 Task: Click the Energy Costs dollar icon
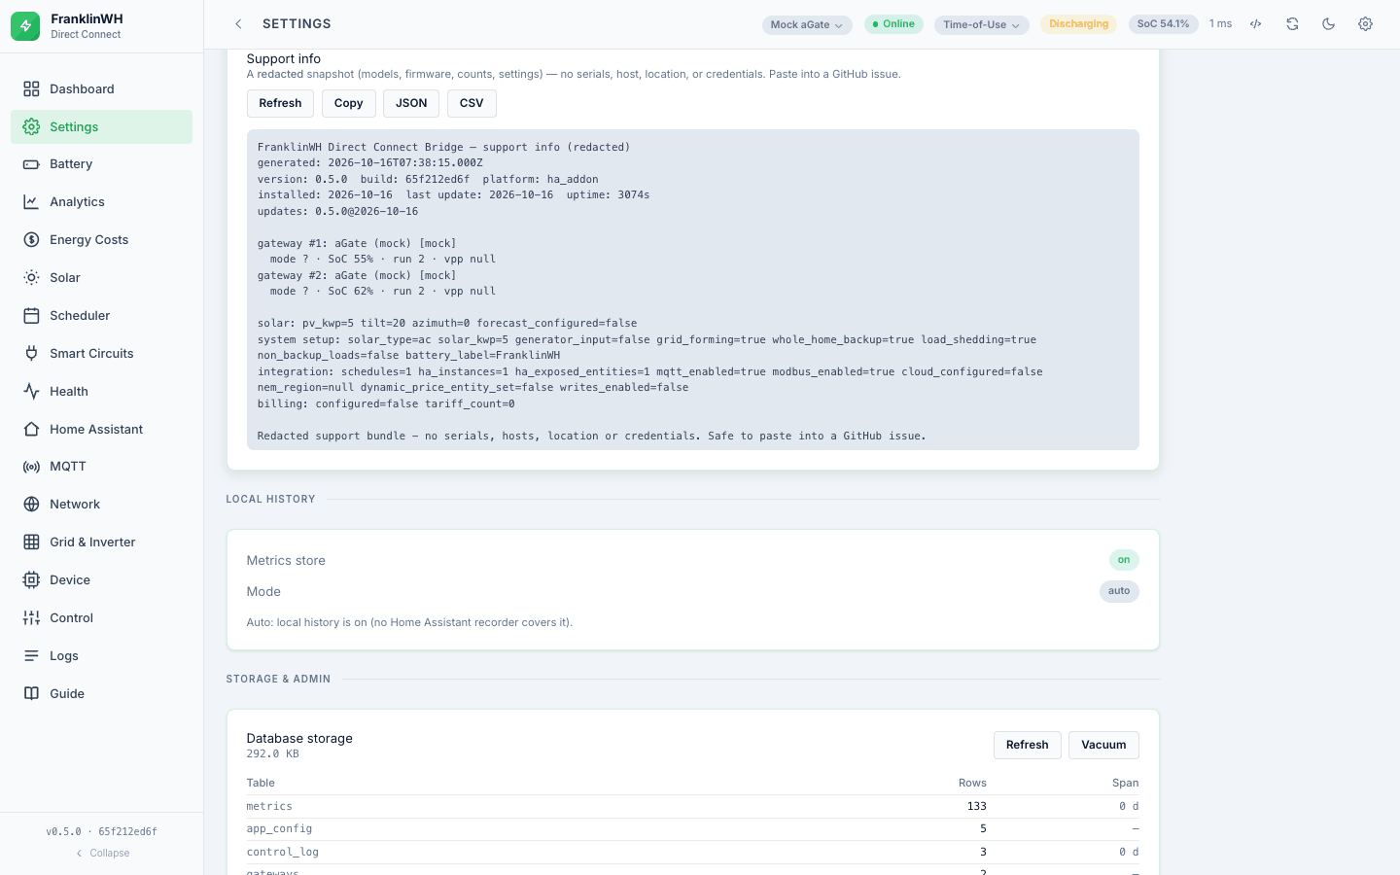[31, 240]
